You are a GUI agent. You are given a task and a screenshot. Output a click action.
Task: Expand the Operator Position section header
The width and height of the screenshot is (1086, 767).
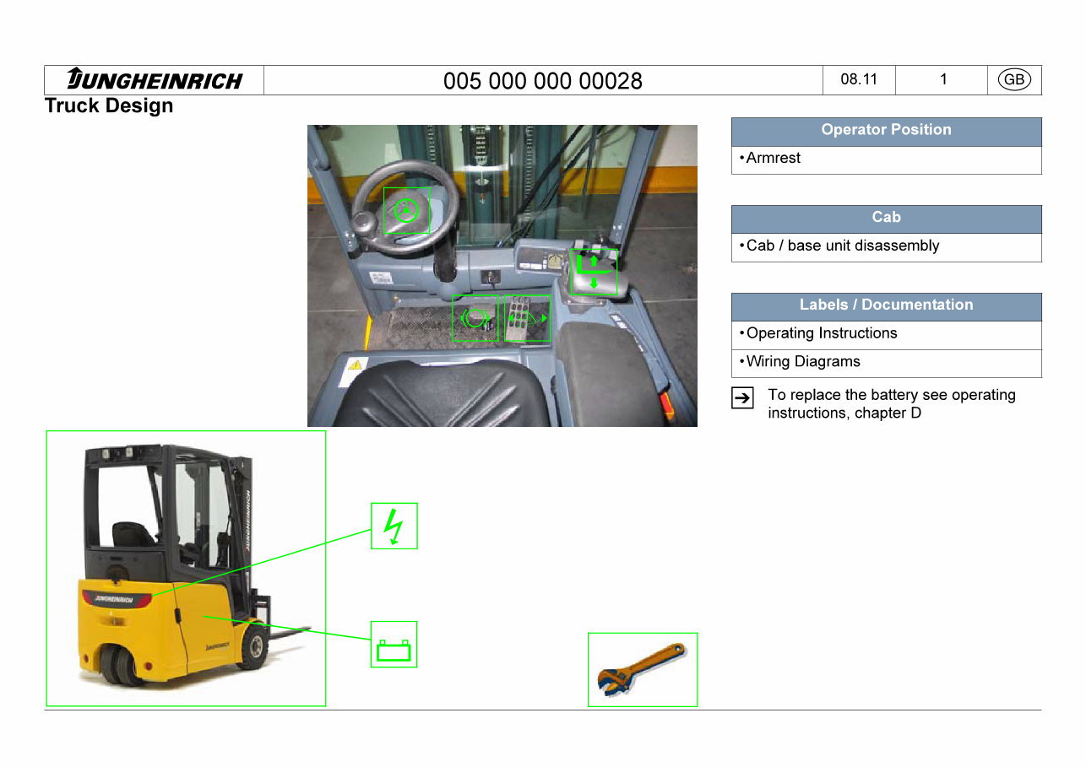886,130
